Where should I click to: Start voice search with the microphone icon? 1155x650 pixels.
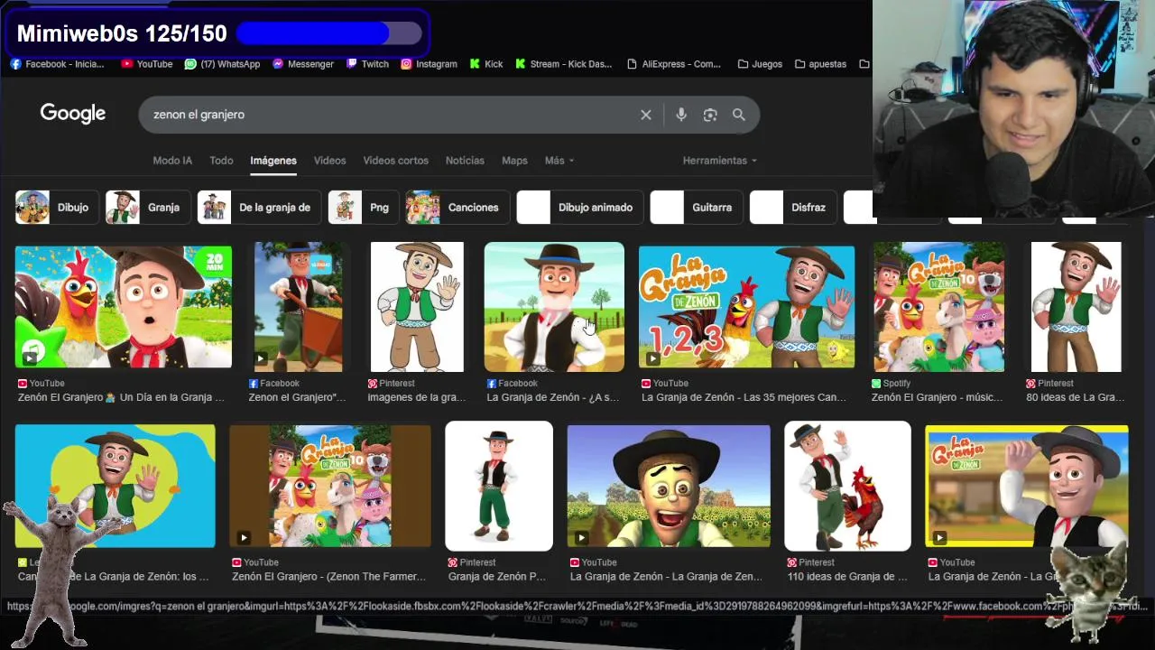(x=681, y=115)
